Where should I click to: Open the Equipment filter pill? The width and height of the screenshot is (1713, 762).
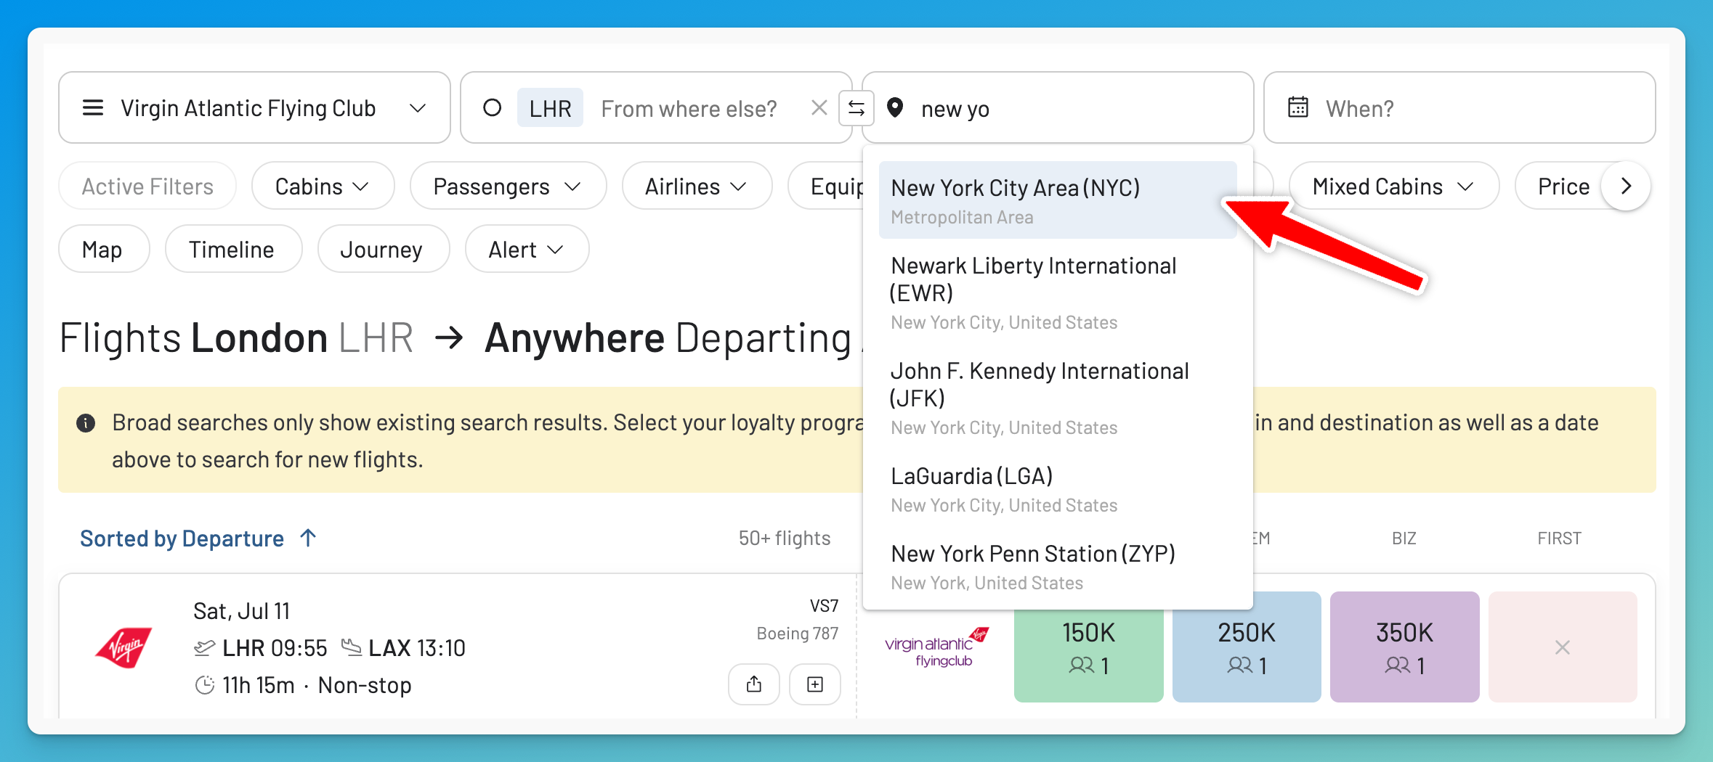point(827,187)
